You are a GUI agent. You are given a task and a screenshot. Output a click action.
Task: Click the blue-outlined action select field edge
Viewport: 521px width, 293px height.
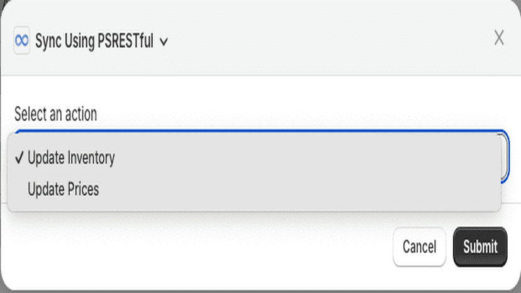(x=505, y=156)
